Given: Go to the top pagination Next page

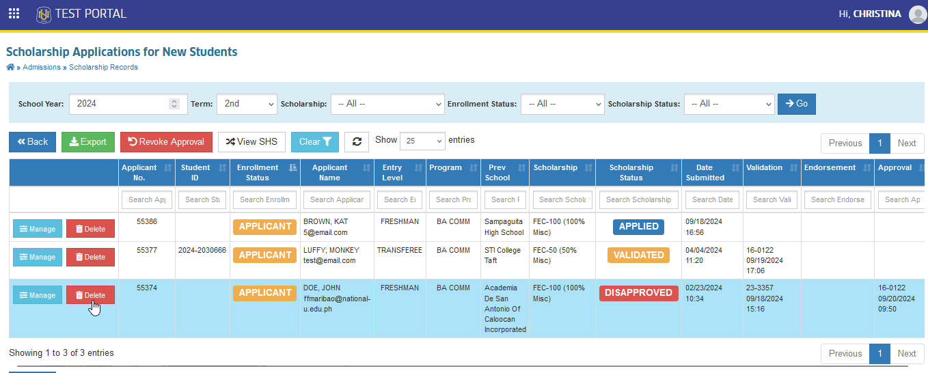Looking at the screenshot, I should point(907,143).
